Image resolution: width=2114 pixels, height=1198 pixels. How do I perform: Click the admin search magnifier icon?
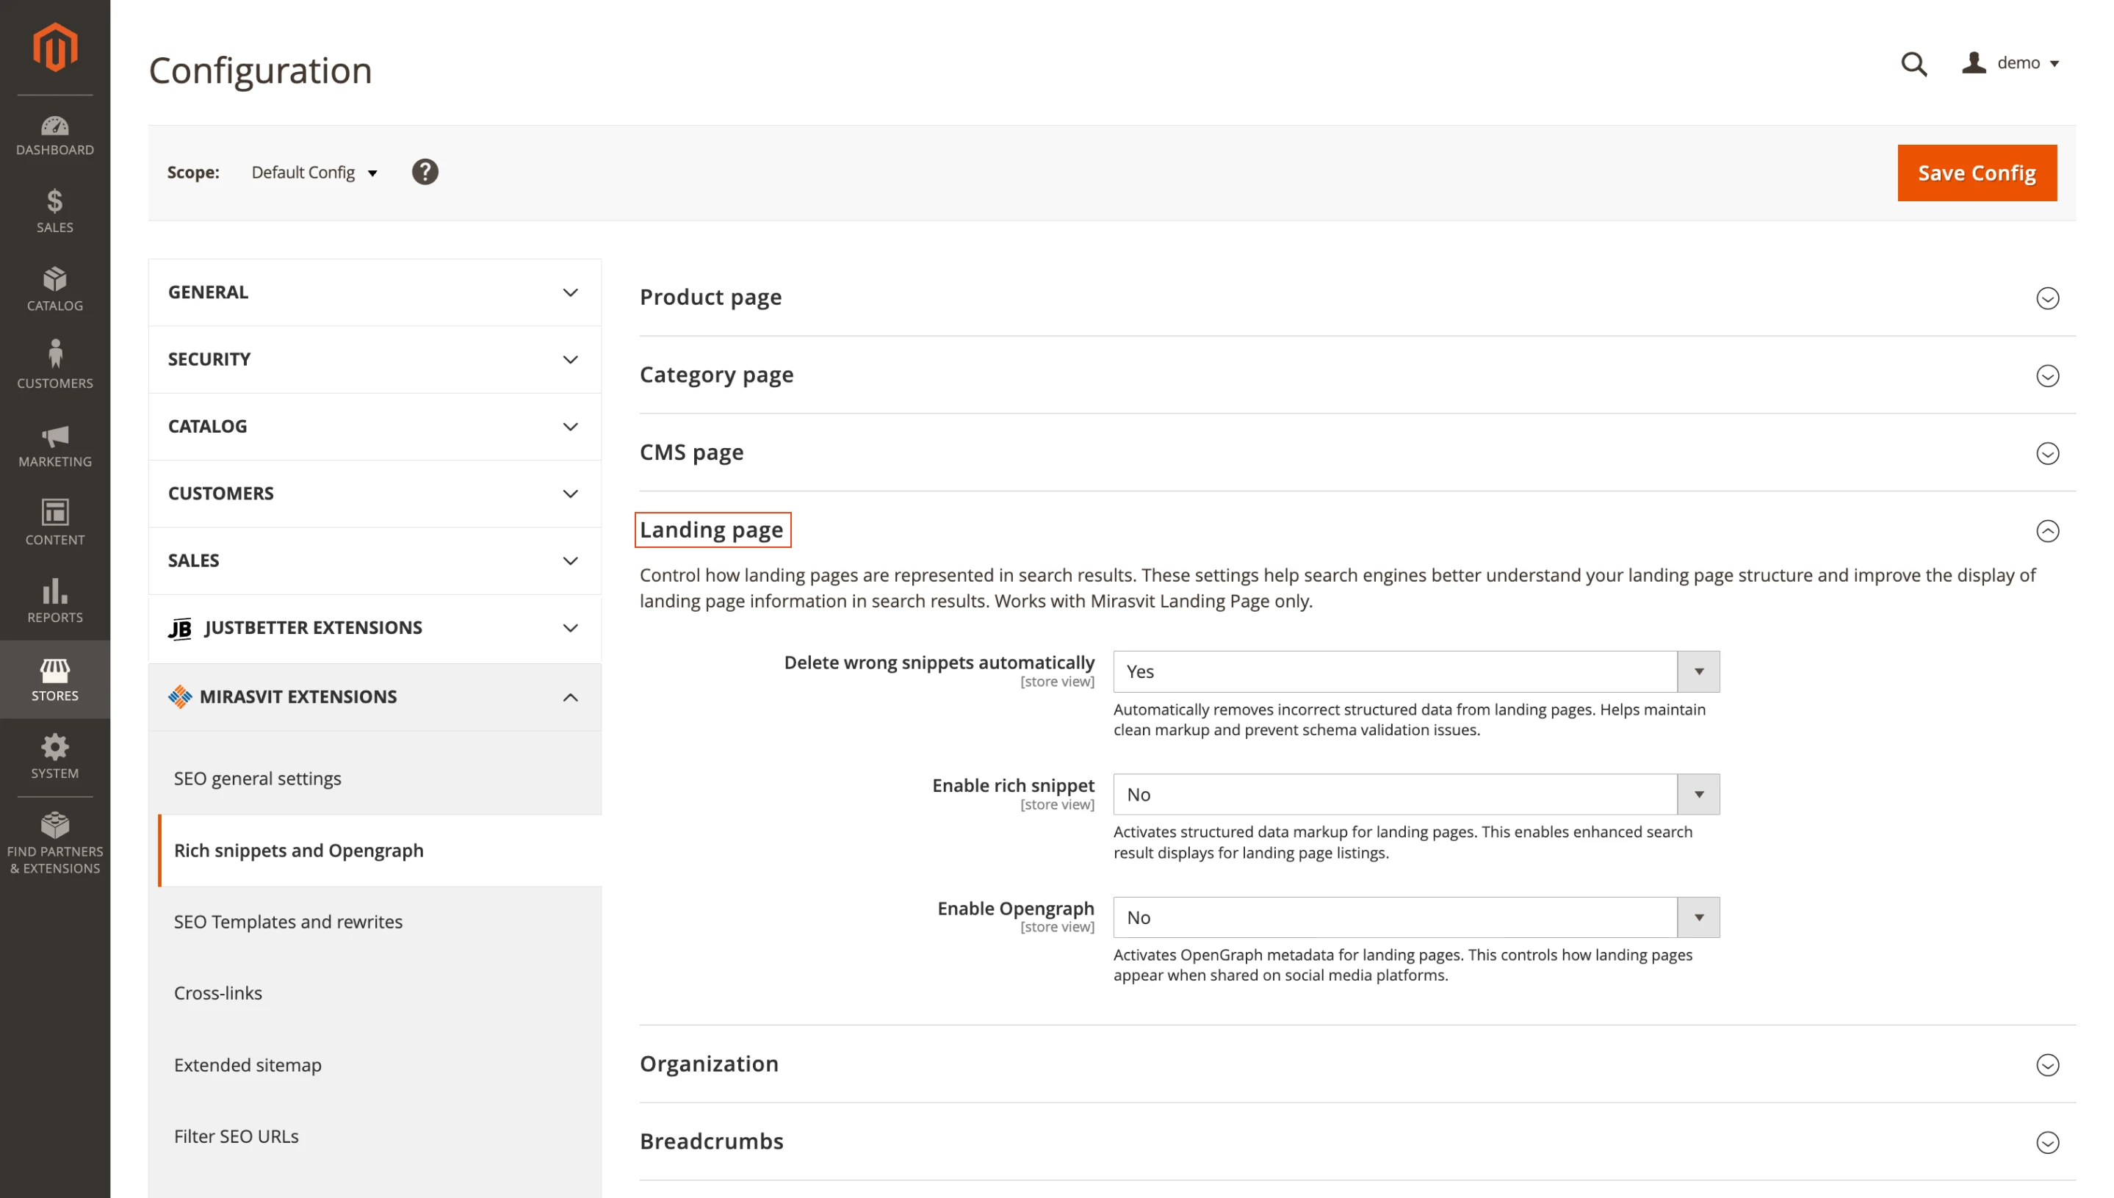click(x=1914, y=64)
